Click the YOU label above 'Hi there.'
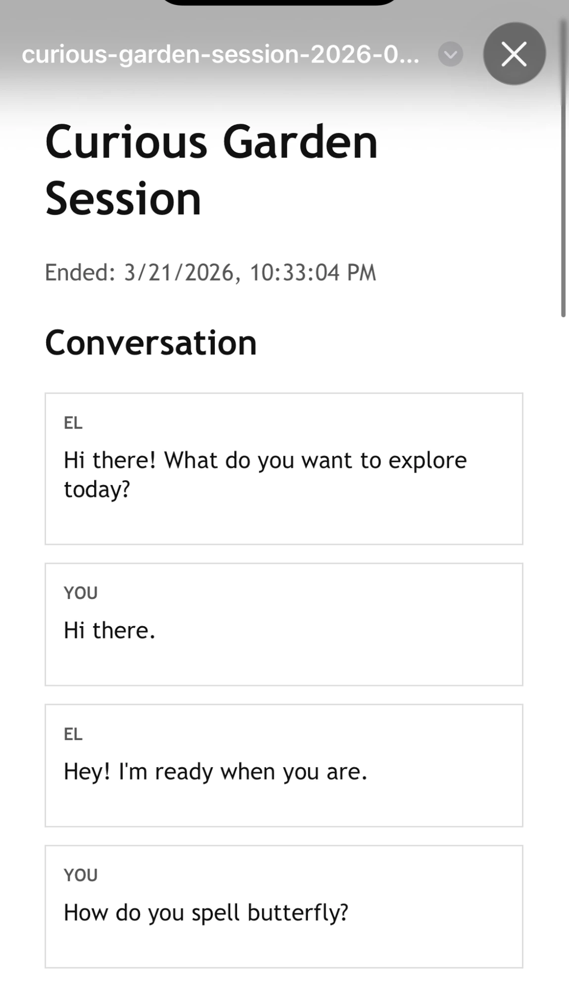 point(80,592)
